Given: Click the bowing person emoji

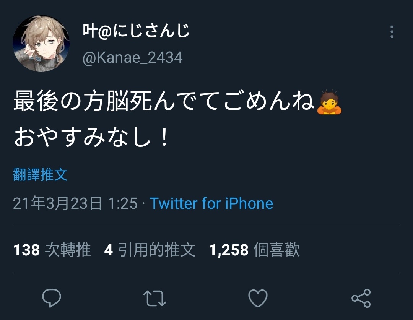Looking at the screenshot, I should (329, 102).
